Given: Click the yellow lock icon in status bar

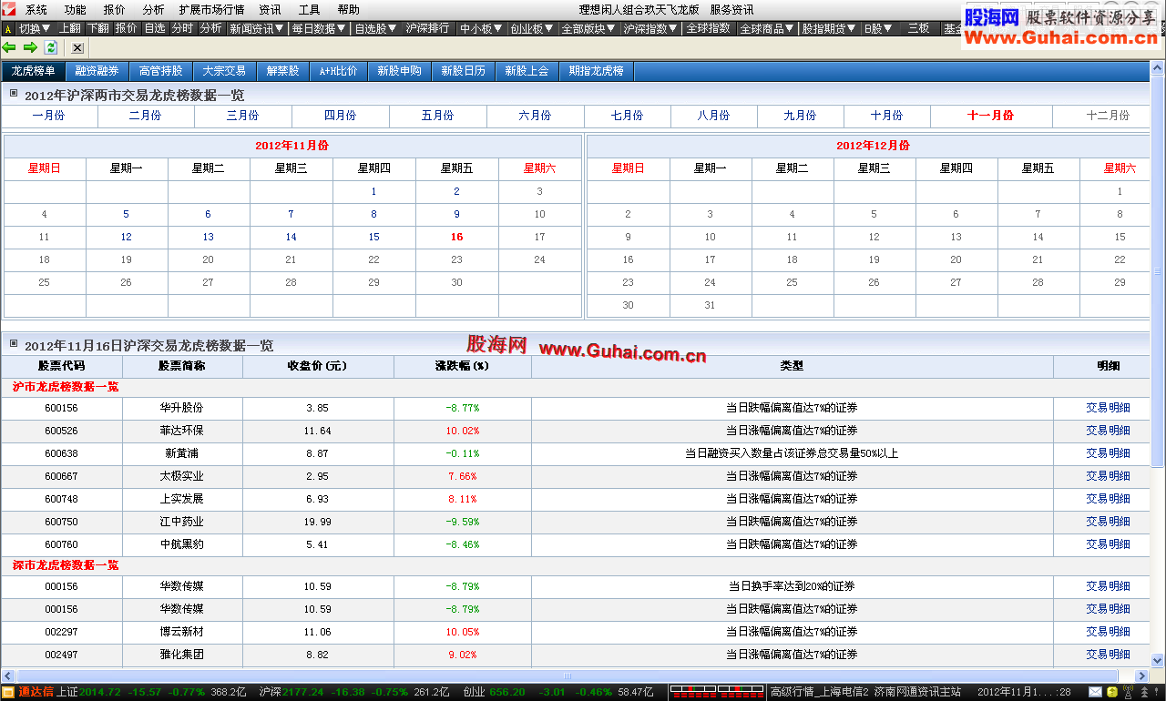Looking at the screenshot, I should (1112, 692).
